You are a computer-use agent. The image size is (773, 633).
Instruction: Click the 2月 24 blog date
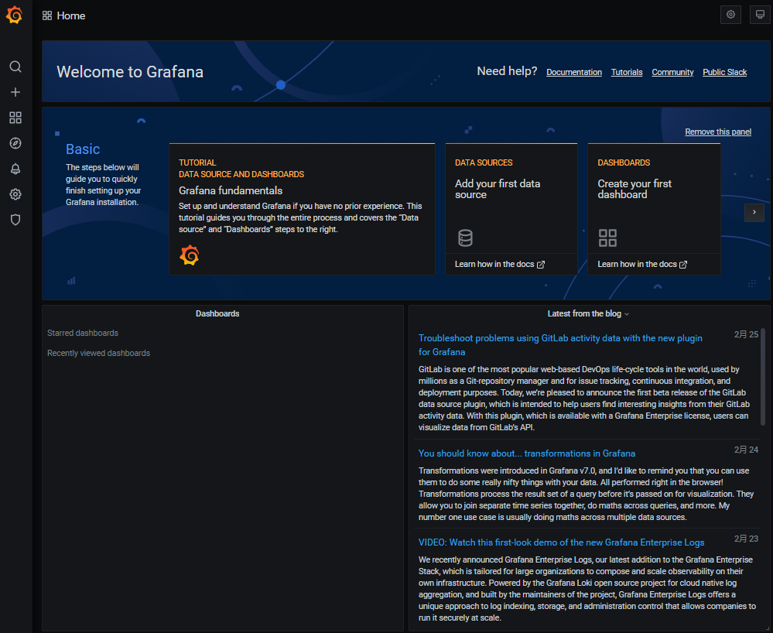coord(746,450)
